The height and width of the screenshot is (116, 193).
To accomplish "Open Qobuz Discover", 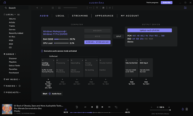I will point(13,58).
